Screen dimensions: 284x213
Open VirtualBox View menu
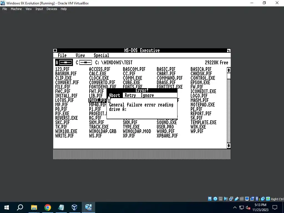point(29,9)
